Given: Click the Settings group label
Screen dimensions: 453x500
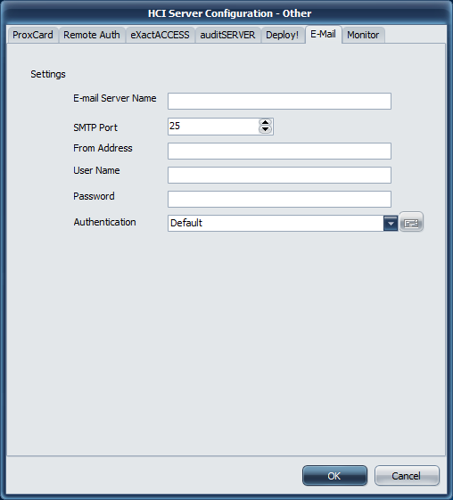Looking at the screenshot, I should pos(48,74).
